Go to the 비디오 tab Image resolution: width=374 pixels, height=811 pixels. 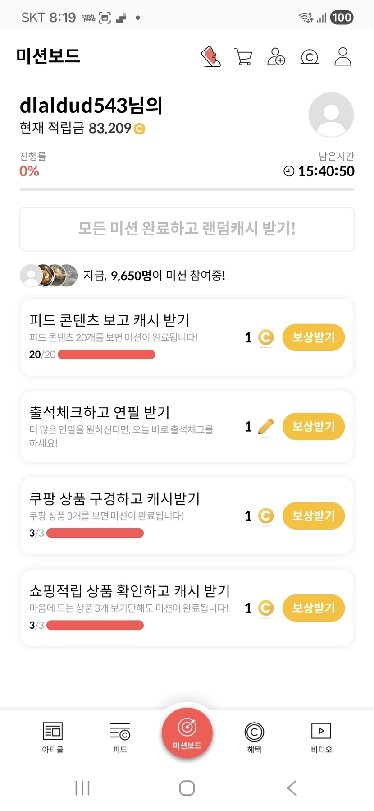pos(321,737)
